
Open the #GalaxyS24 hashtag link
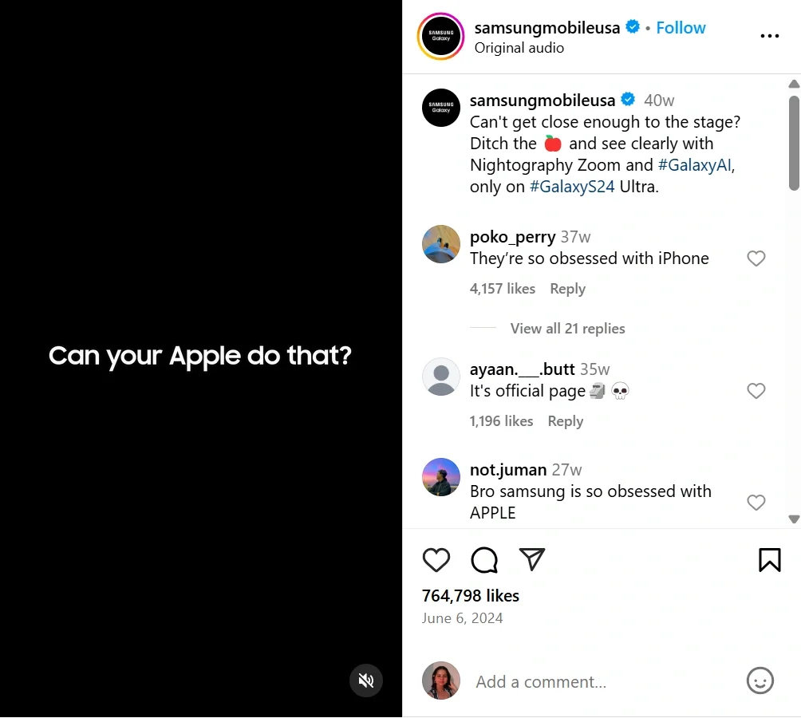[572, 187]
